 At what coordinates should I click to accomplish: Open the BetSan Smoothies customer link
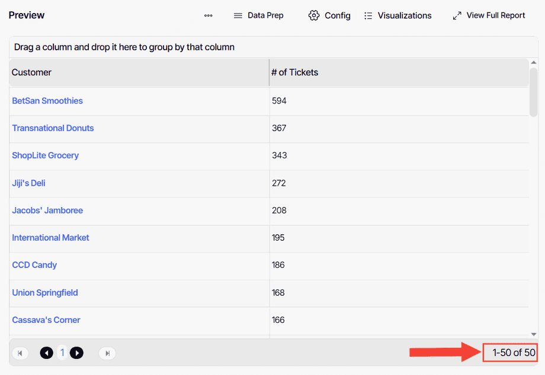point(47,101)
